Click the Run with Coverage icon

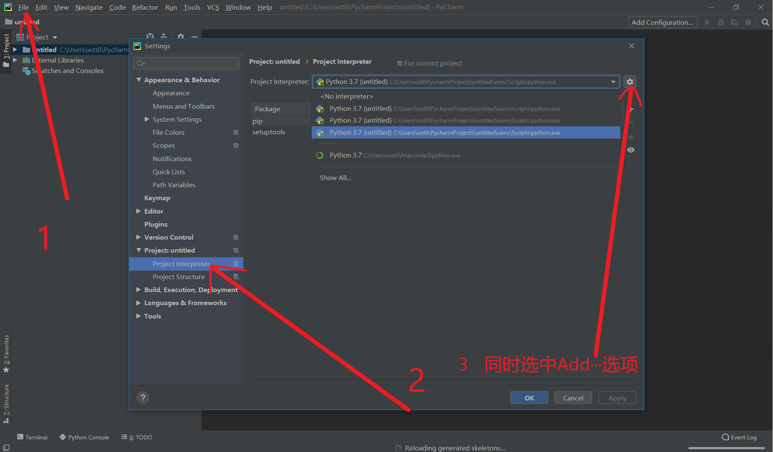click(x=734, y=22)
